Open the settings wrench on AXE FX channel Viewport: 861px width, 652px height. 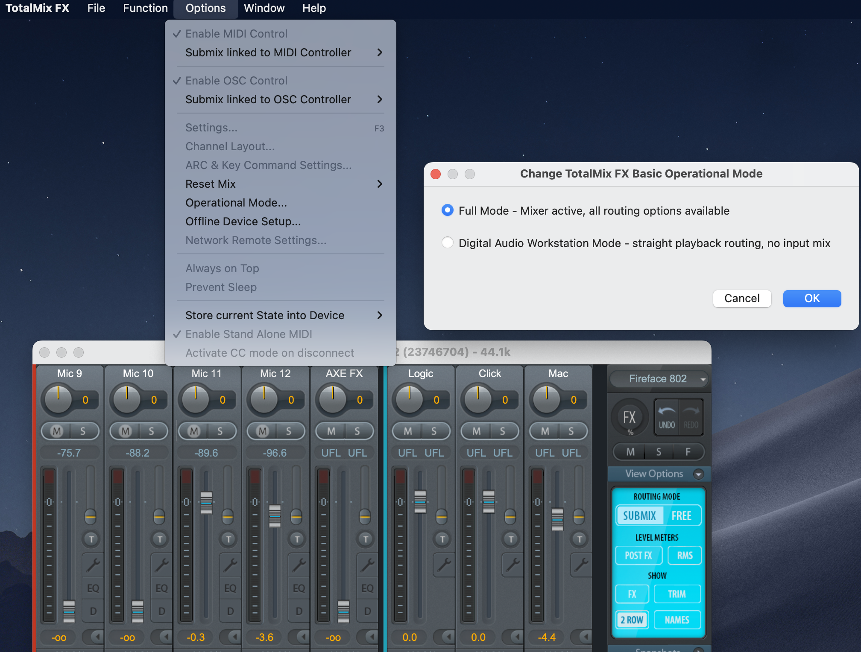pyautogui.click(x=367, y=565)
